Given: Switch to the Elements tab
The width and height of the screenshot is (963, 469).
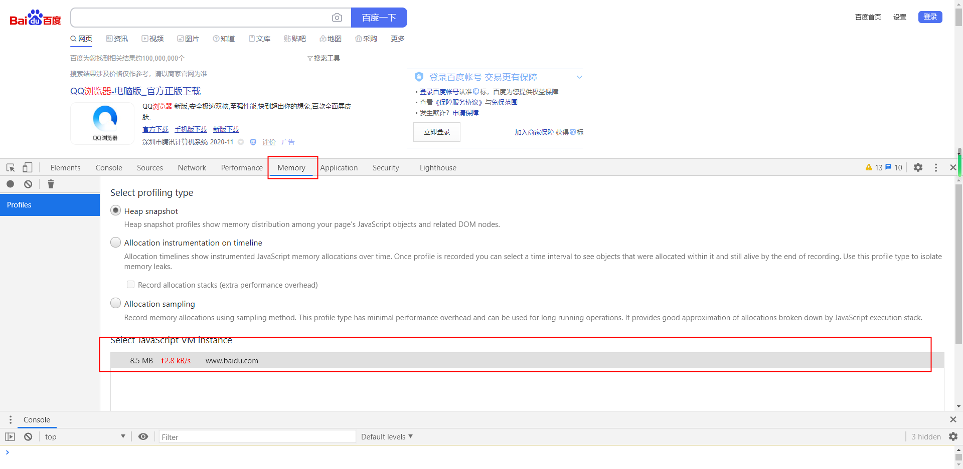Looking at the screenshot, I should (x=65, y=168).
